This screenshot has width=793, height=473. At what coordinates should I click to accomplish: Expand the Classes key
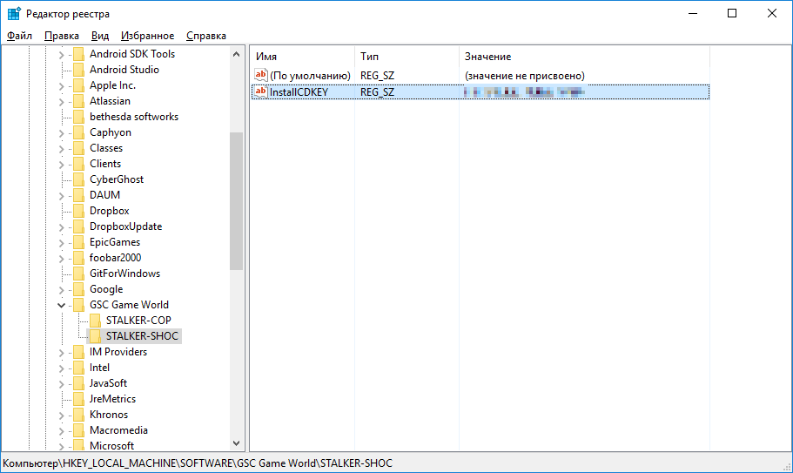pyautogui.click(x=61, y=149)
